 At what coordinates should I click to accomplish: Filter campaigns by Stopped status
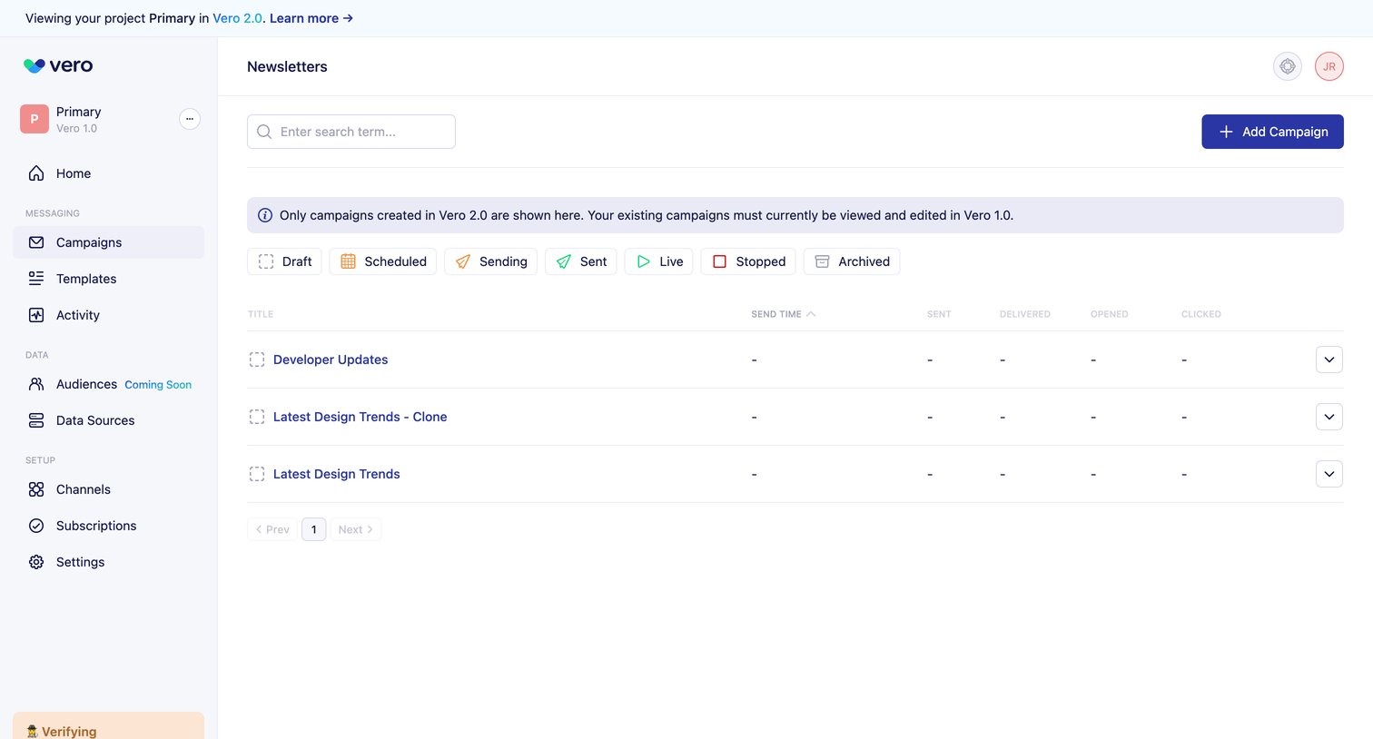[748, 261]
